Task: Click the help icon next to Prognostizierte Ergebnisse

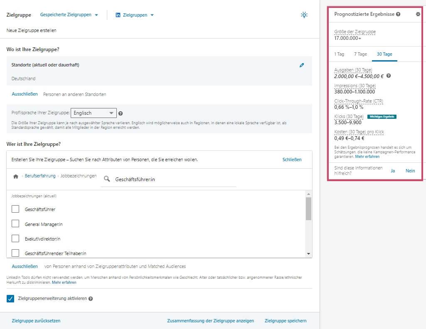Action: (x=398, y=14)
